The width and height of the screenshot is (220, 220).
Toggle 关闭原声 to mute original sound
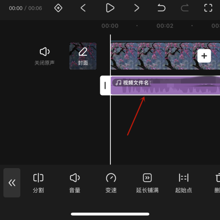tap(44, 56)
